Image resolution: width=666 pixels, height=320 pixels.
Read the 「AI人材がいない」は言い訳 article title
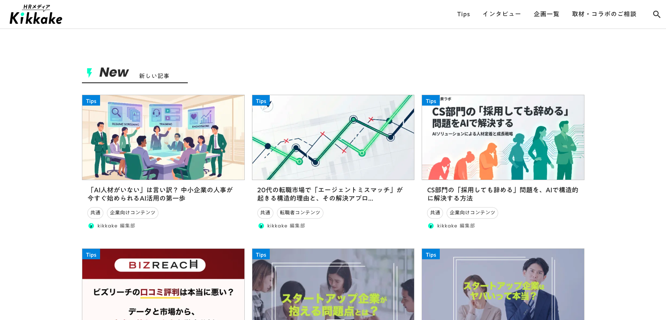160,194
